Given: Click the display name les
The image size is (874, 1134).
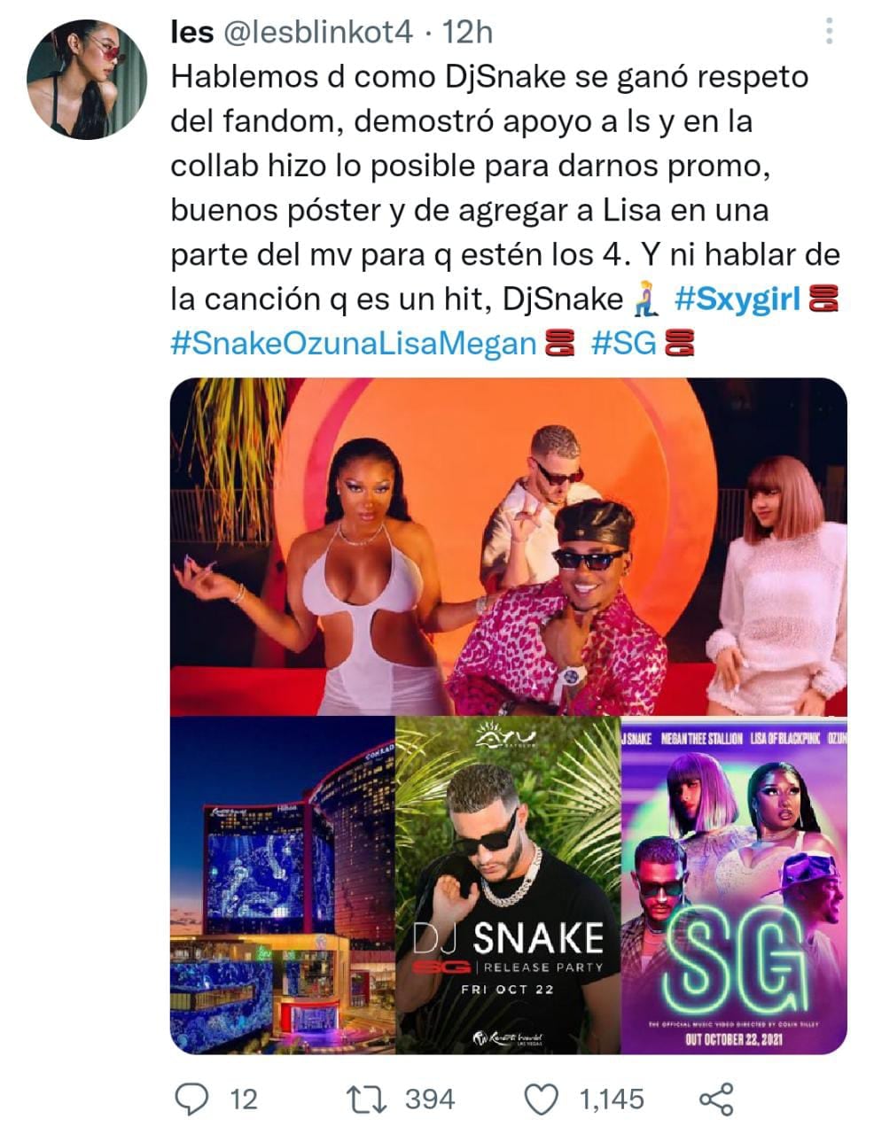Looking at the screenshot, I should 191,33.
